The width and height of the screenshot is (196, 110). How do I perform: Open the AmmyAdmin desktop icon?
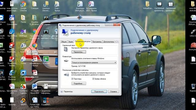pyautogui.click(x=193, y=47)
